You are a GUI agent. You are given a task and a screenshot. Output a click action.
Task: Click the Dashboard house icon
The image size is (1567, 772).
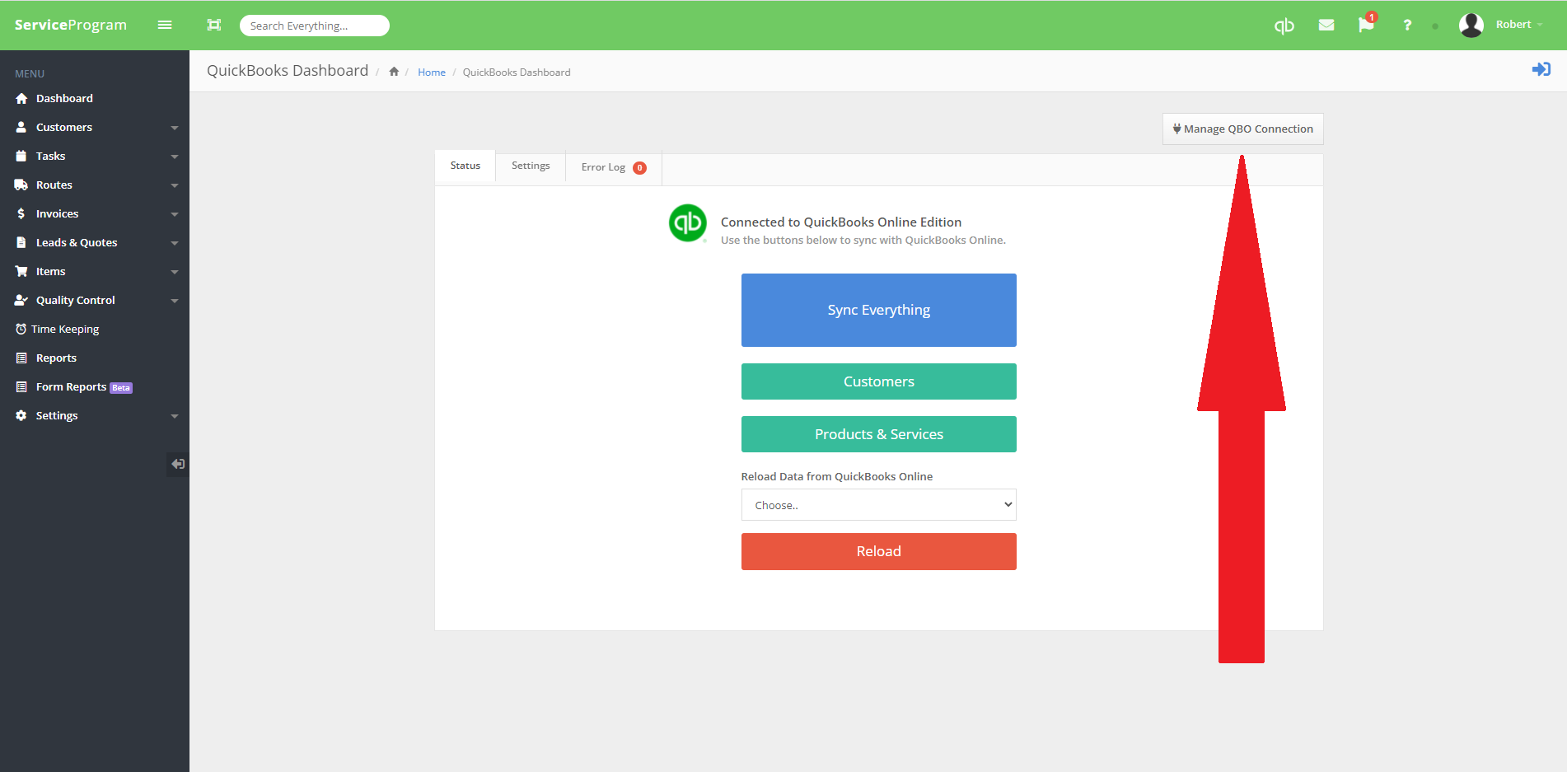tap(21, 98)
